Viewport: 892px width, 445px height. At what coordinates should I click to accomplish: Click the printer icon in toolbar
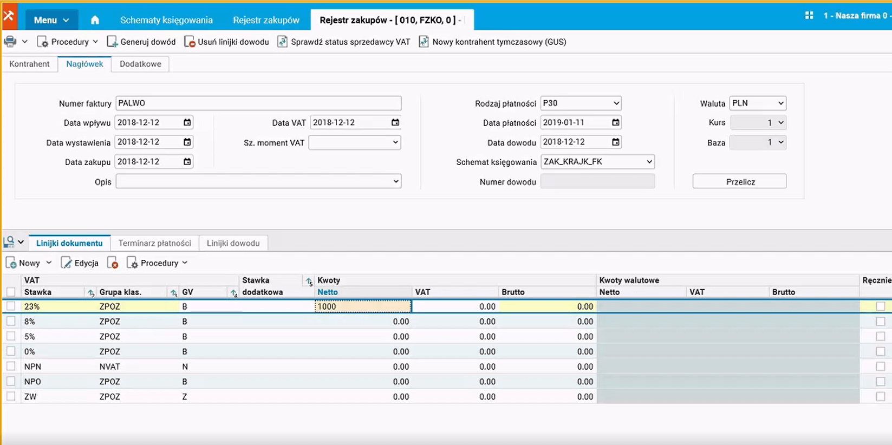(10, 42)
